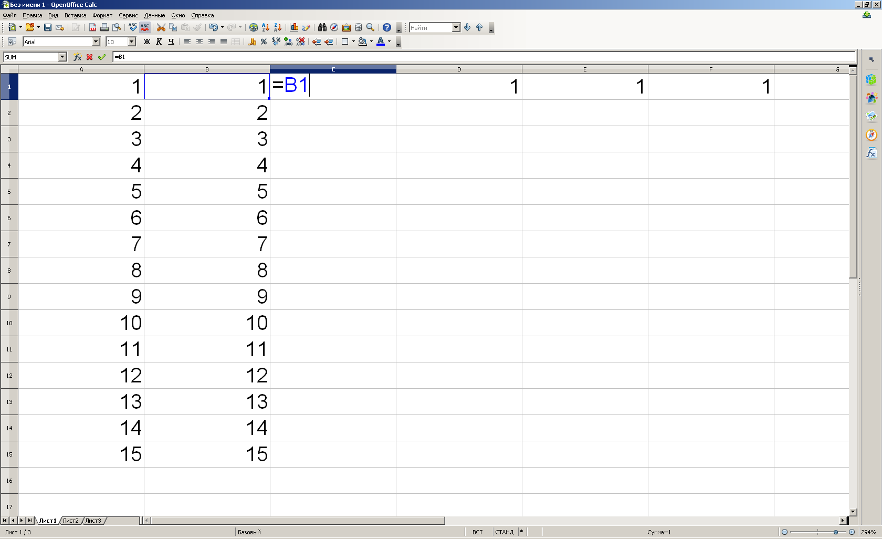Toggle underline Ч formatting
This screenshot has width=882, height=539.
[x=171, y=42]
